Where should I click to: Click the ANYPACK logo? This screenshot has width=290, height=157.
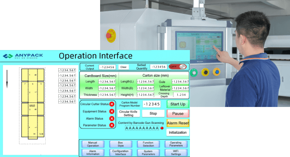23,56
